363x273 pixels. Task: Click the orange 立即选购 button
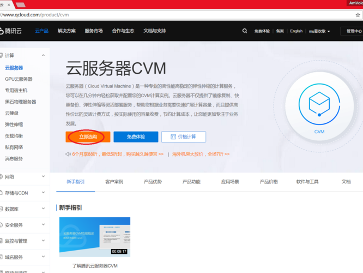[88, 137]
